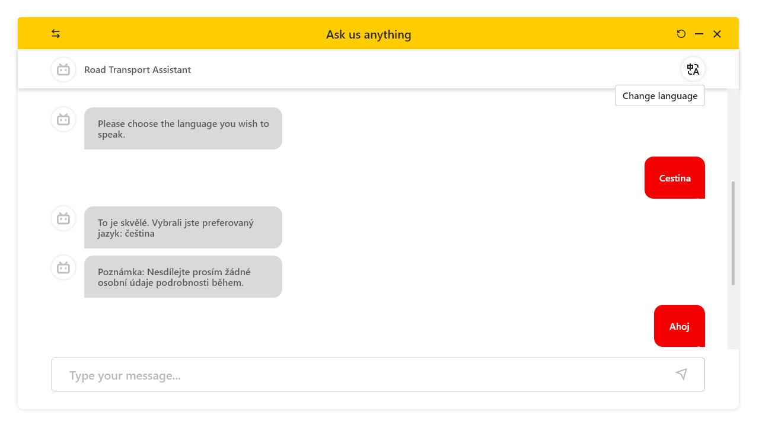Image resolution: width=759 pixels, height=427 pixels.
Task: Open the change language translate icon
Action: tap(693, 69)
